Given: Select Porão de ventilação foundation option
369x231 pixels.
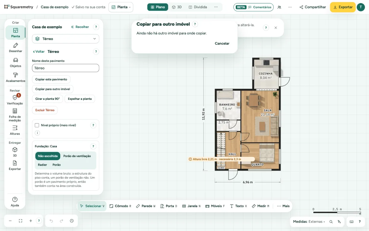Looking at the screenshot, I should [77, 156].
